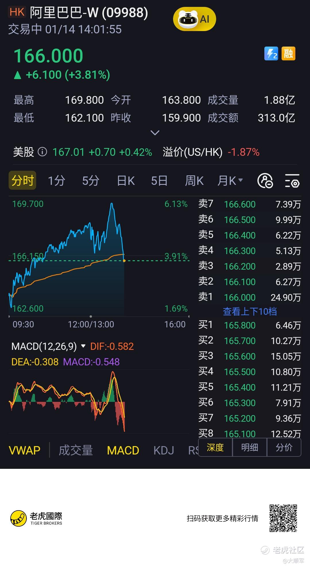Tap the Tiger Brokers logo

pos(36,518)
